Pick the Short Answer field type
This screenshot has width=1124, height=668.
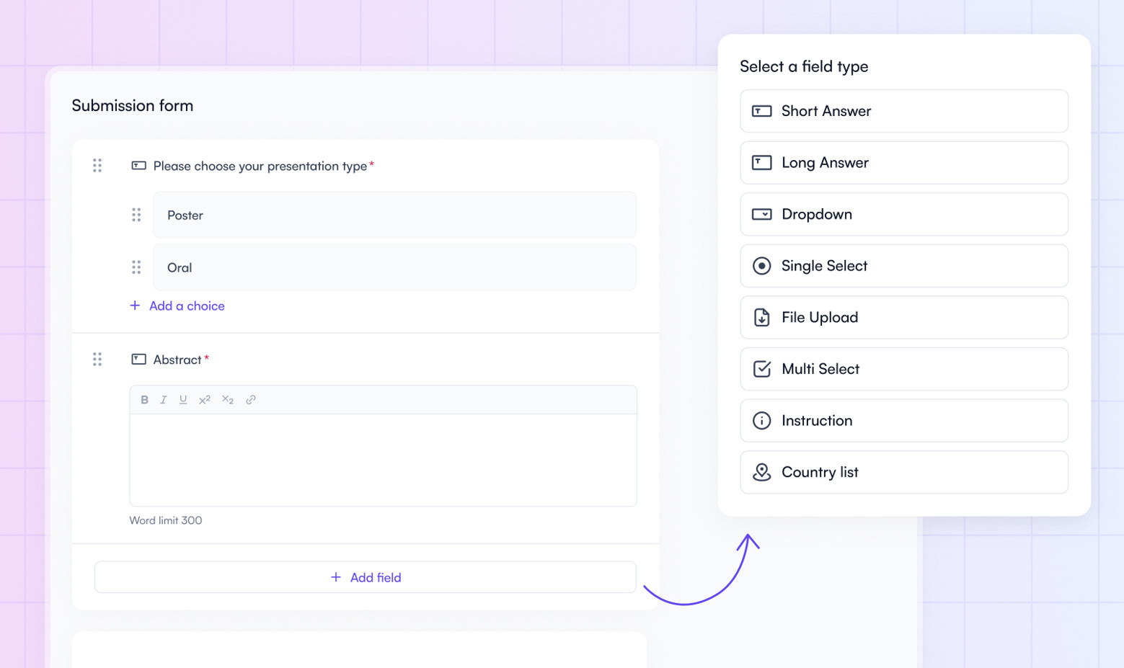904,111
